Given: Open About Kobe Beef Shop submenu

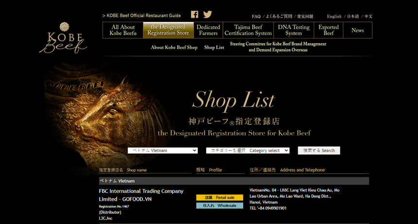Looking at the screenshot, I should 174,48.
